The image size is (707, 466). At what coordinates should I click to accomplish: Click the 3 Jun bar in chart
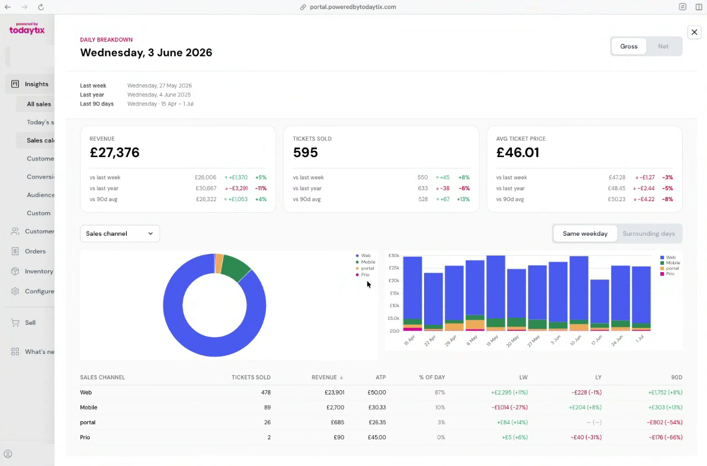pyautogui.click(x=558, y=296)
